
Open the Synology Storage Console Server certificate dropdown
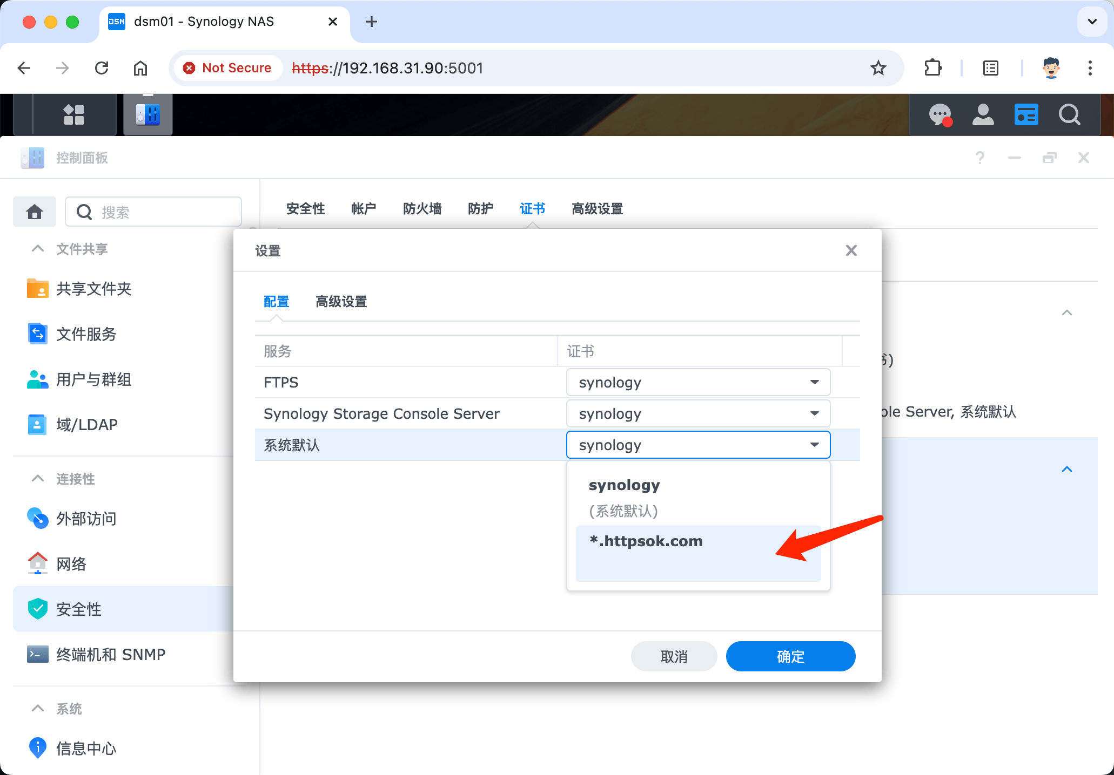click(697, 414)
